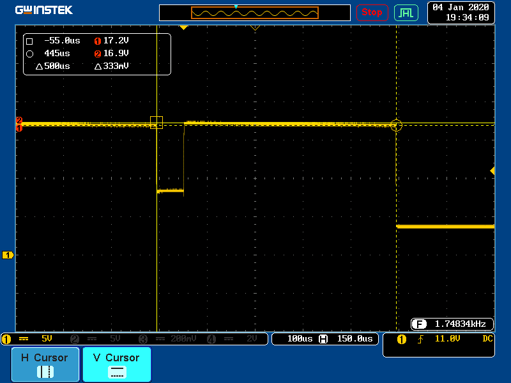Image resolution: width=511 pixels, height=383 pixels.
Task: Click the 150.0us horizontal position readout
Action: [x=353, y=339]
